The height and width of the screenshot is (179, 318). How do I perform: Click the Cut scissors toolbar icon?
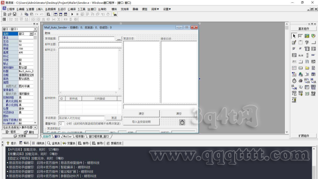coord(21,14)
